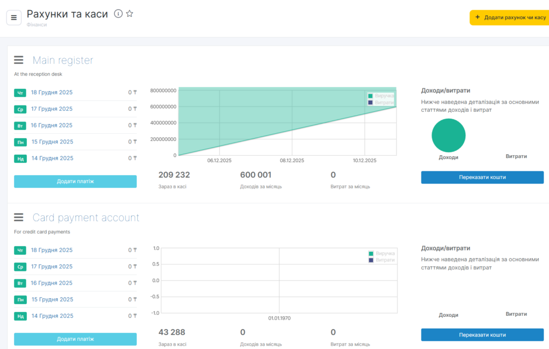Image resolution: width=549 pixels, height=349 pixels.
Task: Open 16 Грудня 2025 in Card payment account
Action: point(51,283)
